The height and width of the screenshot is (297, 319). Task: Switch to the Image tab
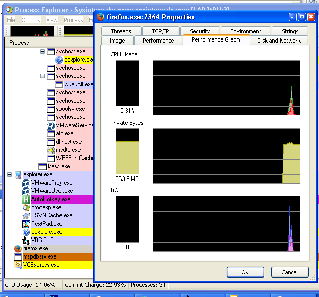(117, 41)
